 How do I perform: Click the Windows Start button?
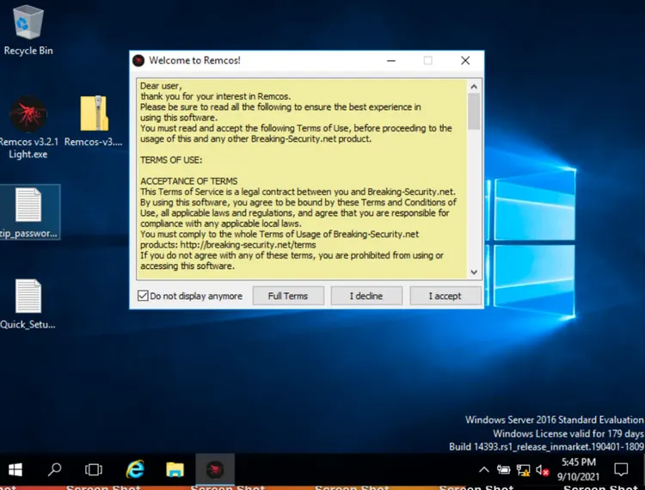[x=15, y=470]
